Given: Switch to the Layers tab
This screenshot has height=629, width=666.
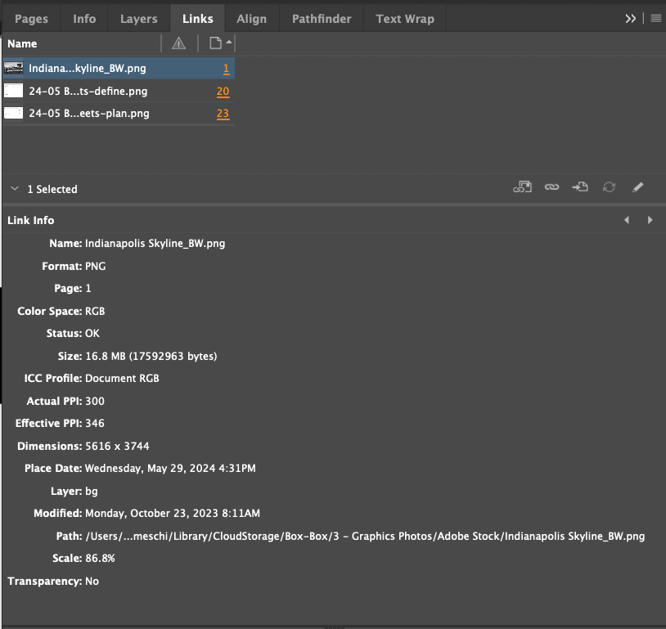Looking at the screenshot, I should (x=139, y=19).
